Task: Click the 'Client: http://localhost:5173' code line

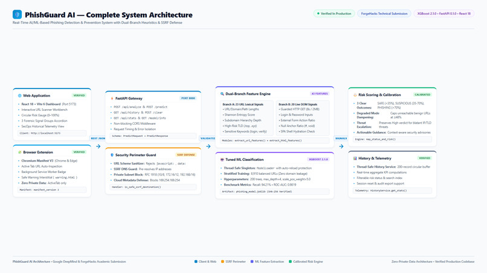Action: coord(52,133)
